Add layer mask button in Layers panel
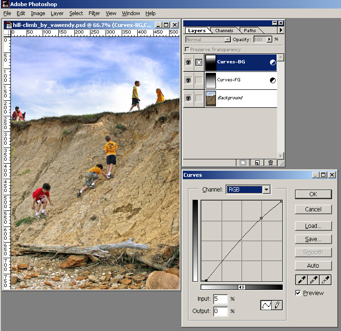Viewport: 341px width, 331px height. (242, 163)
